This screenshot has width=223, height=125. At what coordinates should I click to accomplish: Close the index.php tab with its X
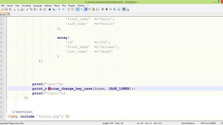pos(8,14)
